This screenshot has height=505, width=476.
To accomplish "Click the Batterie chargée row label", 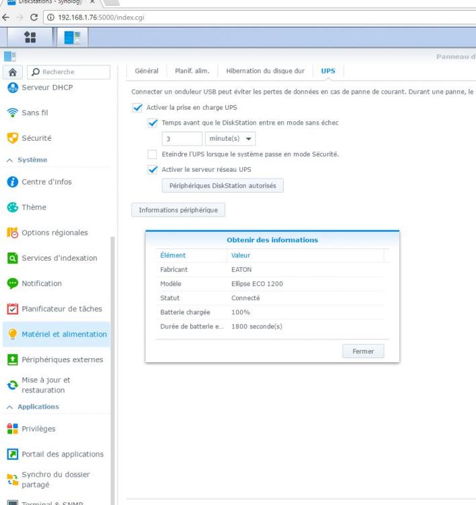I will (185, 312).
